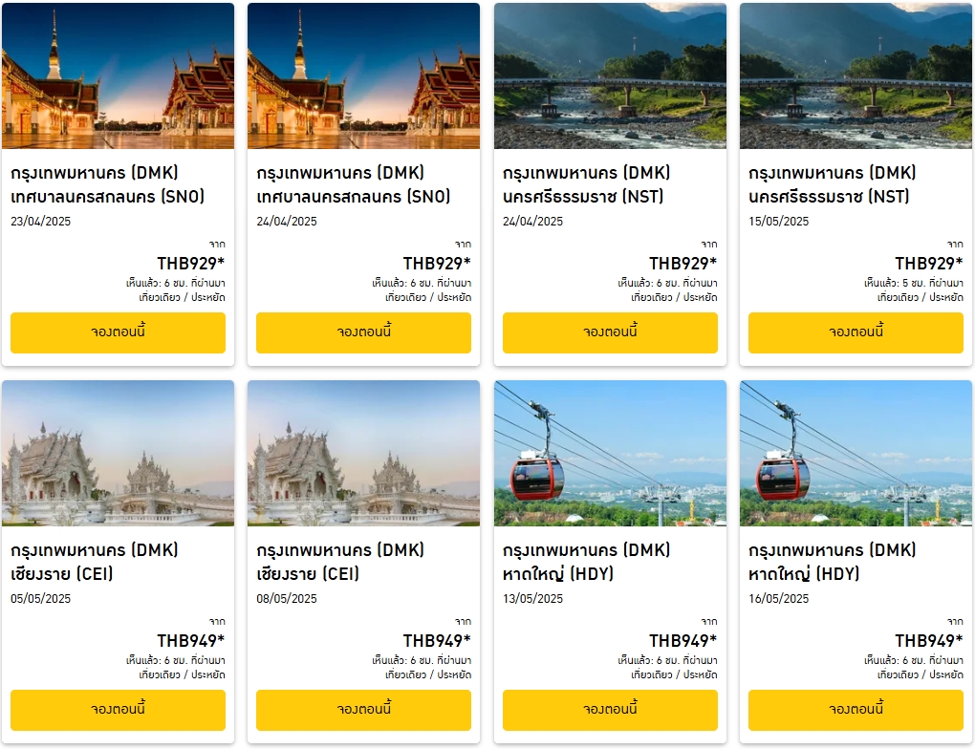Click the route title on the 23/04/2025 SNO card
The height and width of the screenshot is (749, 975).
(x=108, y=185)
